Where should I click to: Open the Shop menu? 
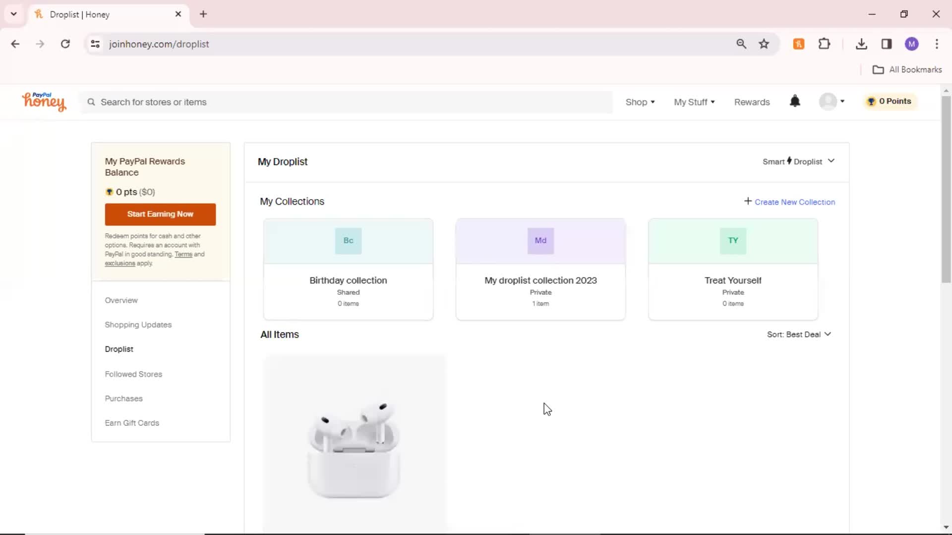(640, 102)
